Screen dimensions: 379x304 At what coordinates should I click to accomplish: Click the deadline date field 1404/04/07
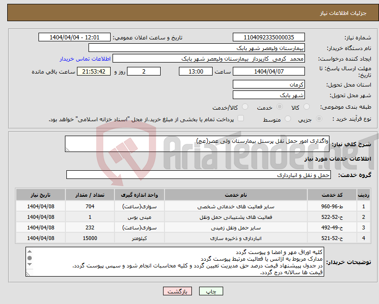[x=268, y=71]
